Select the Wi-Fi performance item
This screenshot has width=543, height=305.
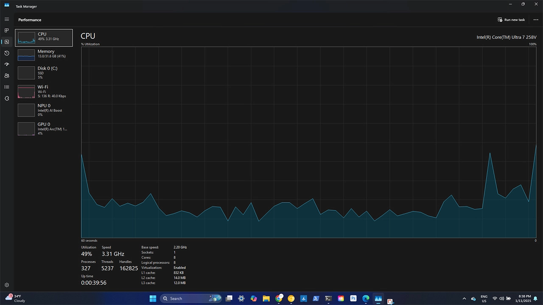pyautogui.click(x=44, y=91)
